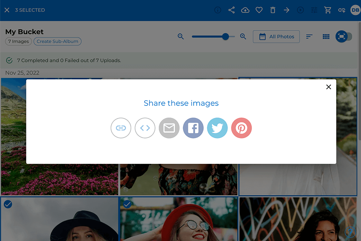Viewport: 361px width, 241px height.
Task: Open the edit adjustments sliders icon
Action: [x=314, y=10]
